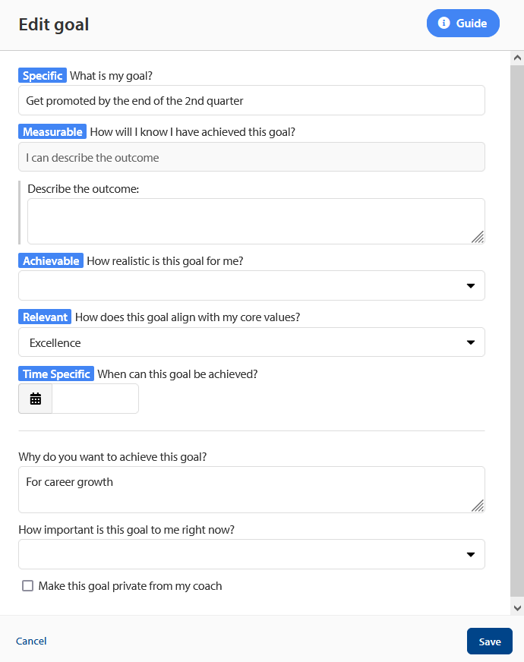Select the measurable outcome type dropdown

click(x=251, y=157)
